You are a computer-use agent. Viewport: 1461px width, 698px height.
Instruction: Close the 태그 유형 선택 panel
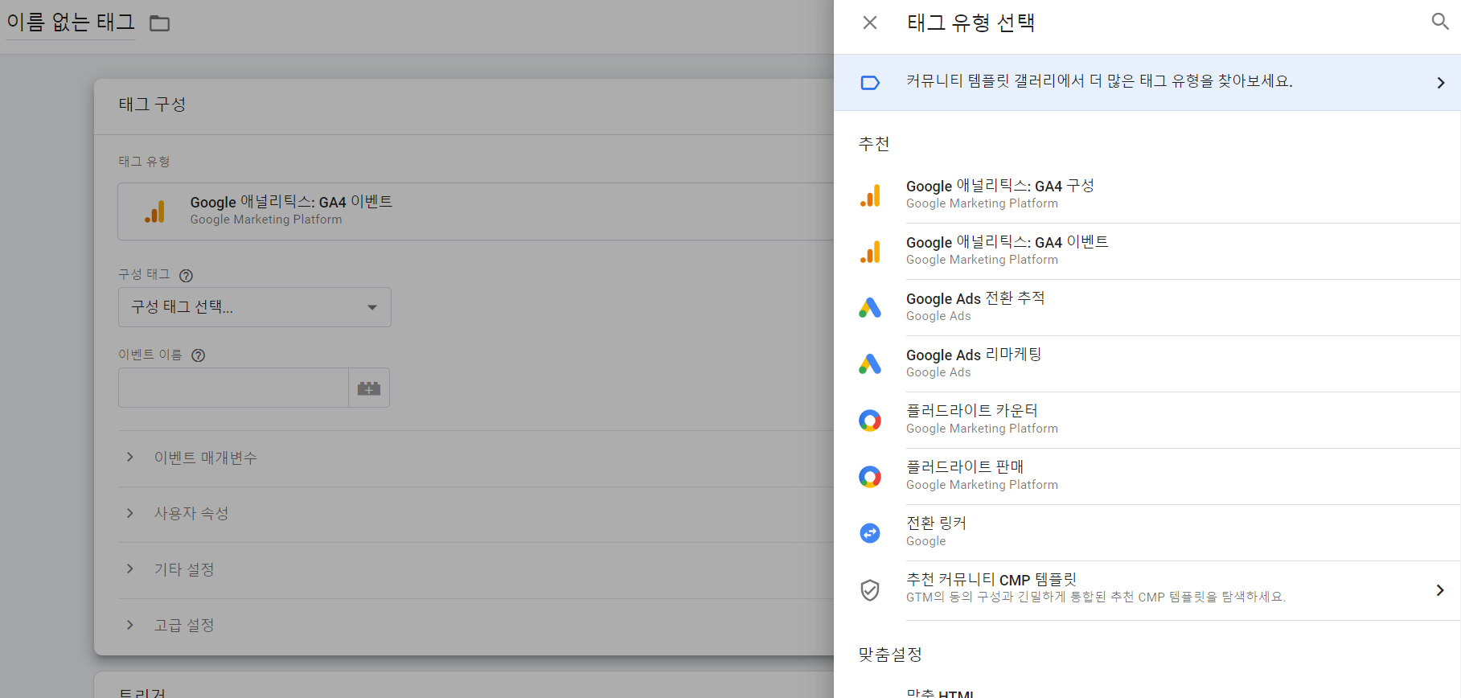870,23
